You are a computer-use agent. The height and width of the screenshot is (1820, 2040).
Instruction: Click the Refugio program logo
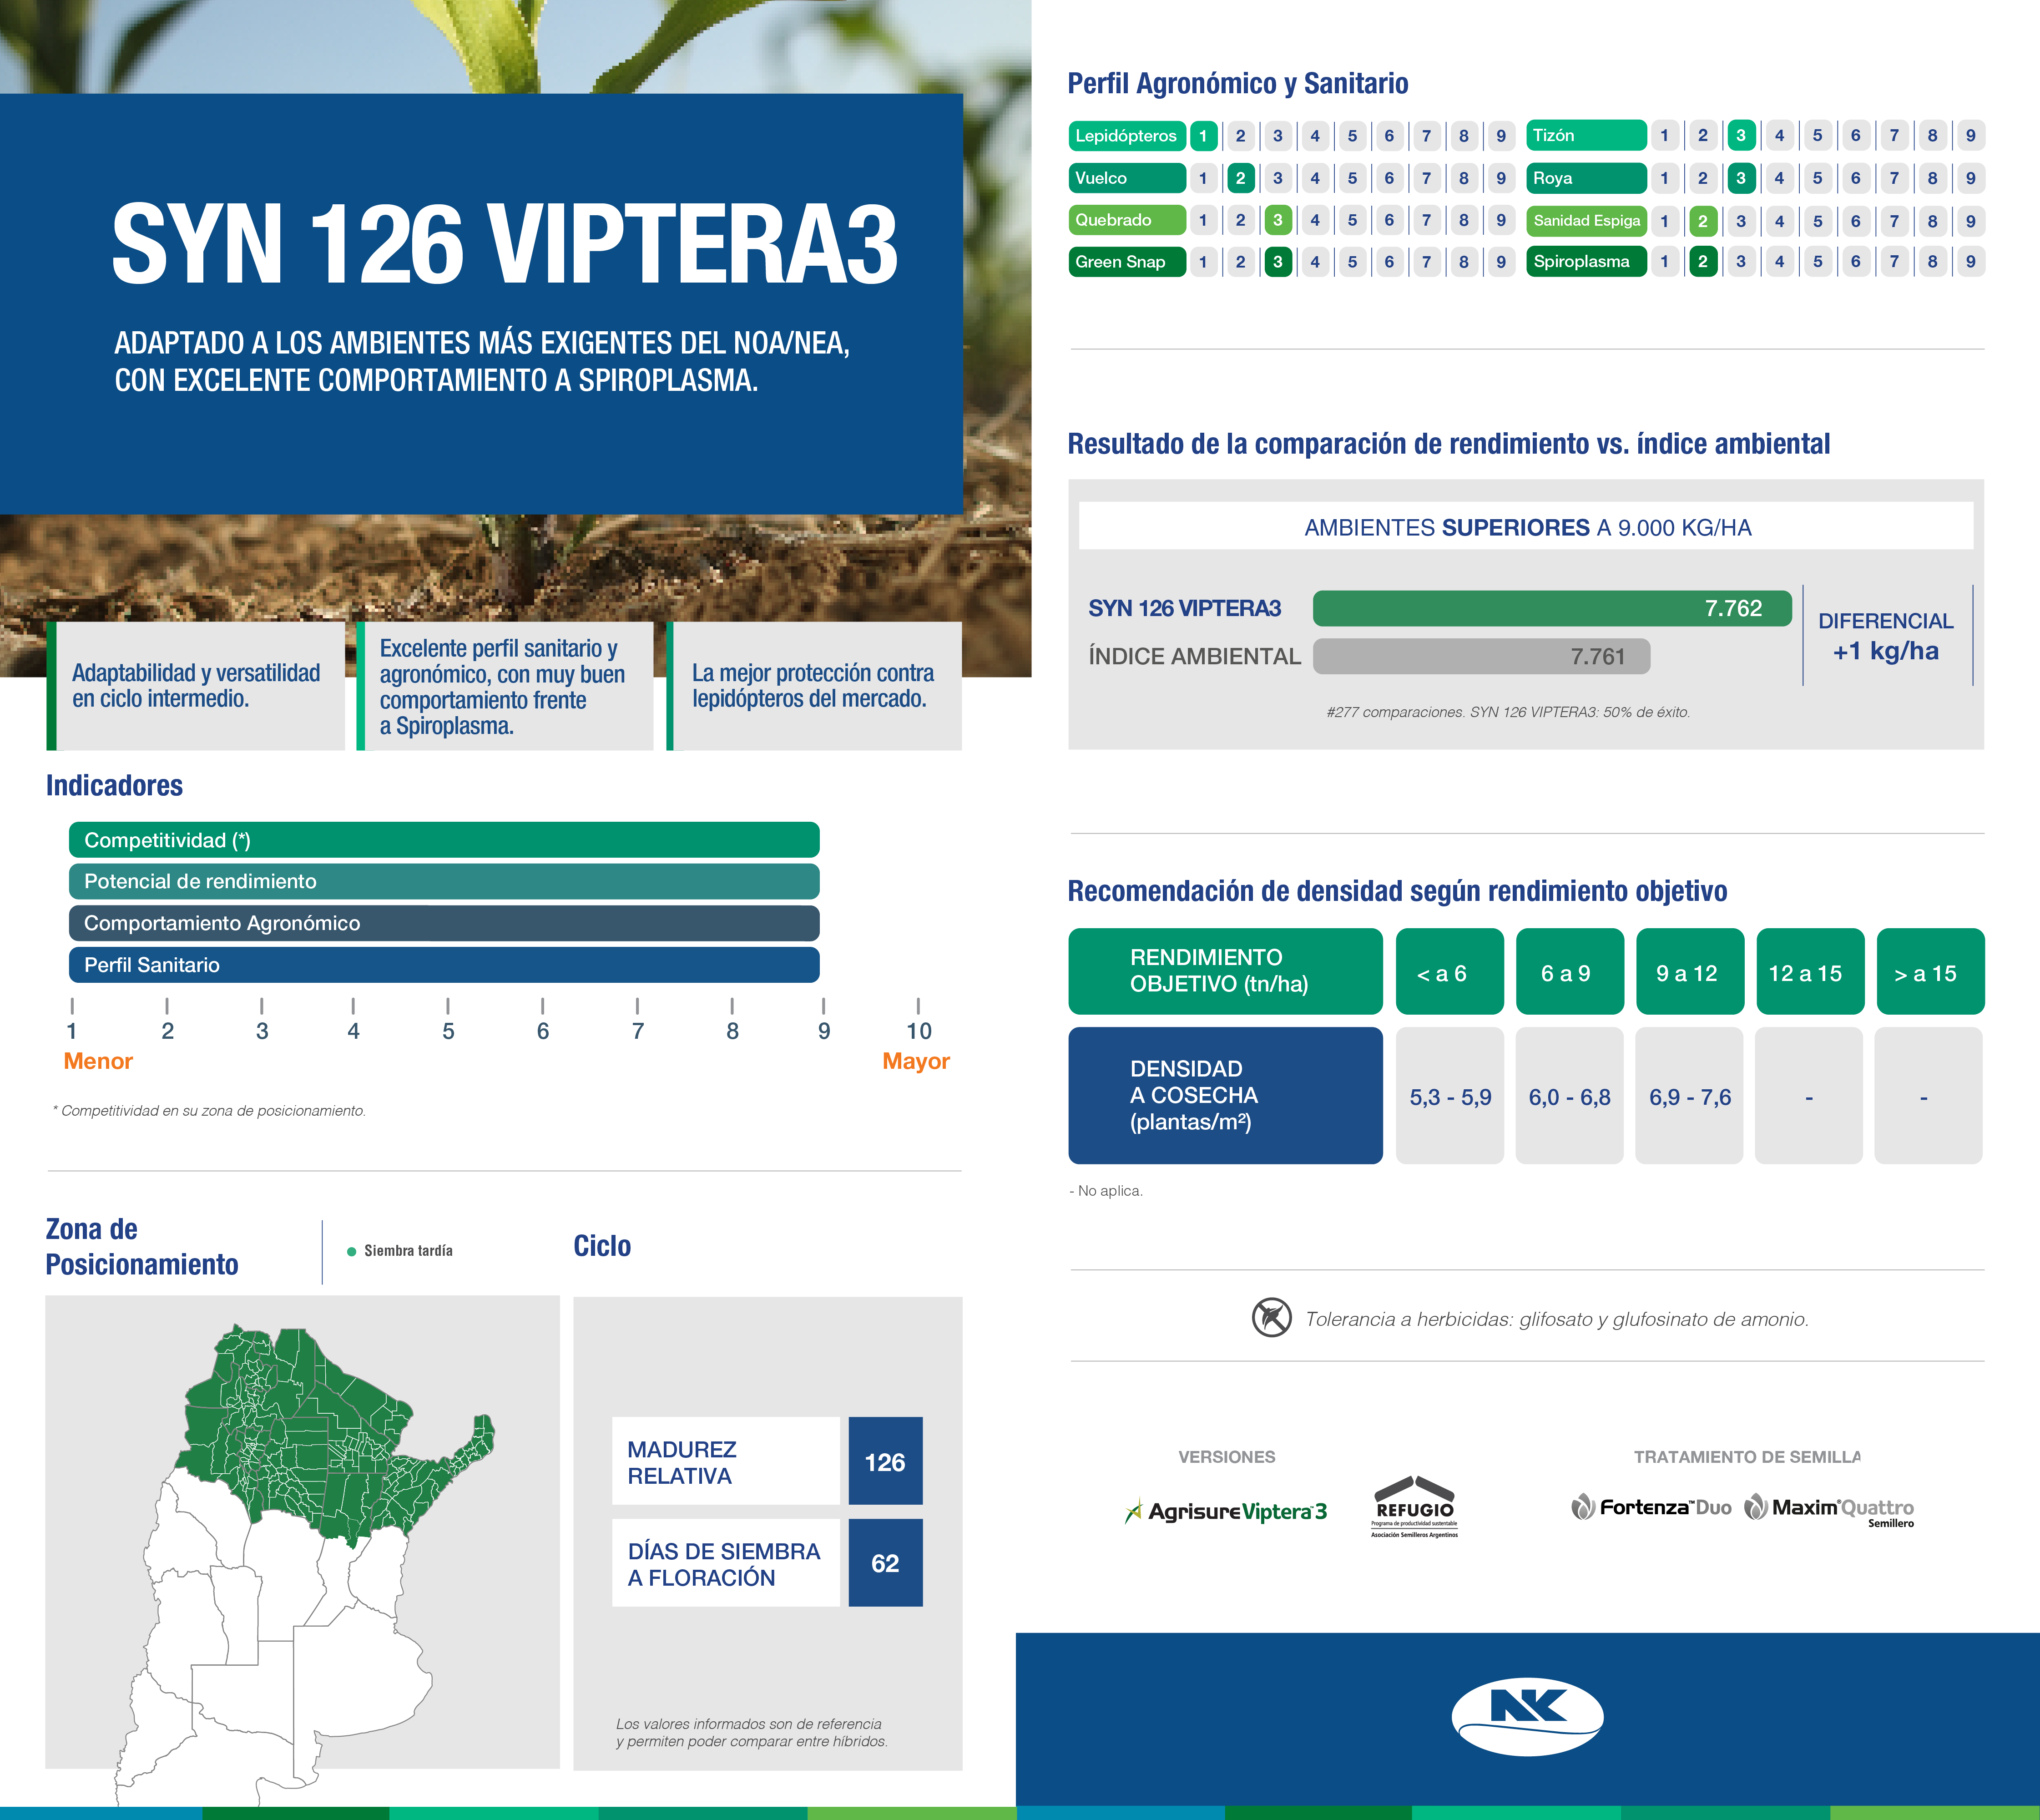pos(1414,1506)
